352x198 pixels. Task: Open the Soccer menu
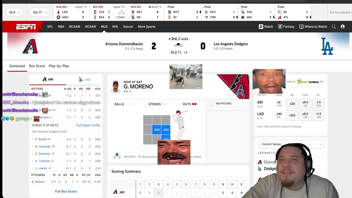tap(128, 27)
